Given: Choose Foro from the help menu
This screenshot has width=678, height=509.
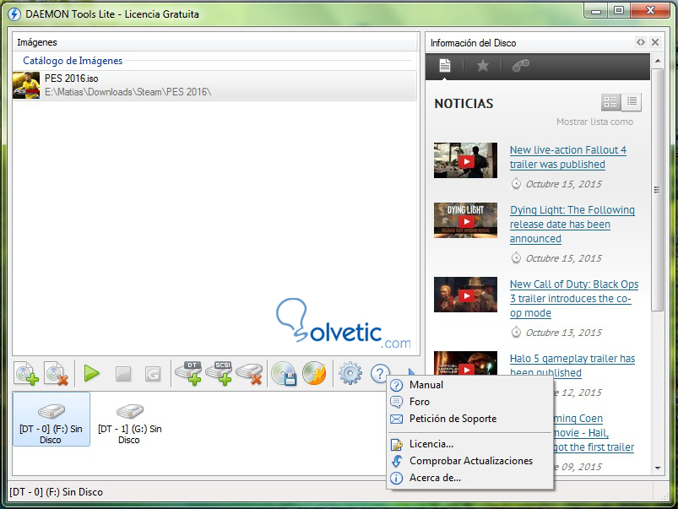Looking at the screenshot, I should pyautogui.click(x=470, y=402).
